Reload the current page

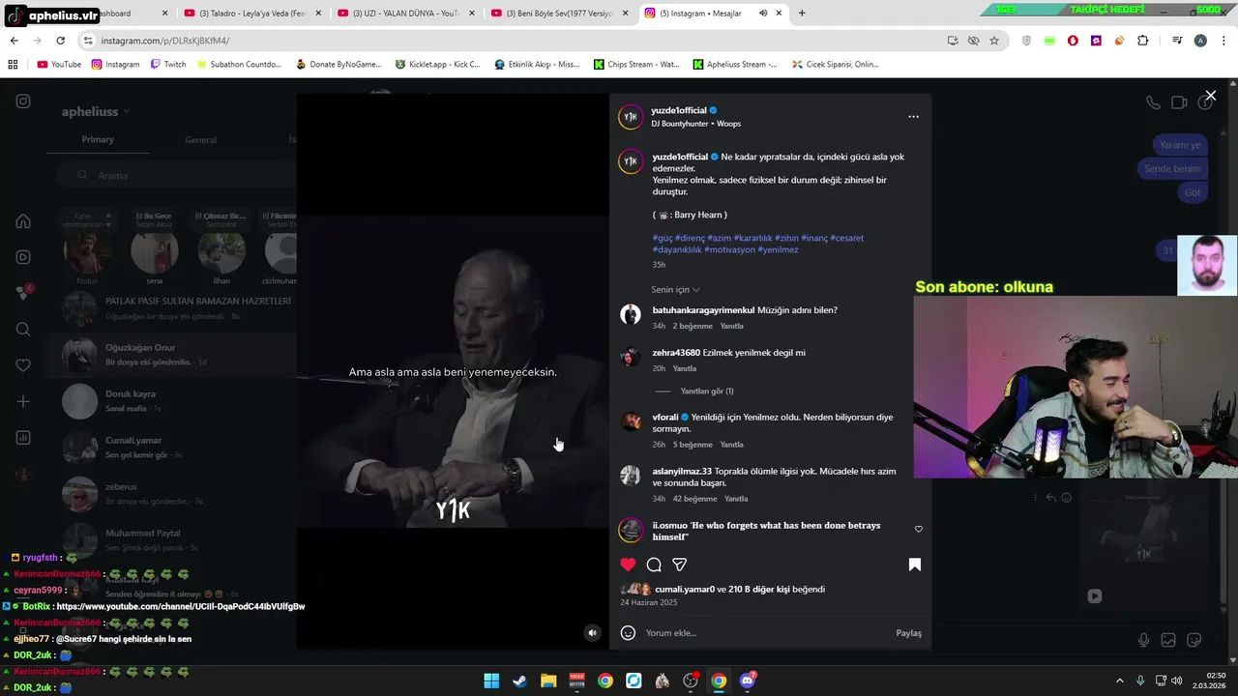click(60, 41)
